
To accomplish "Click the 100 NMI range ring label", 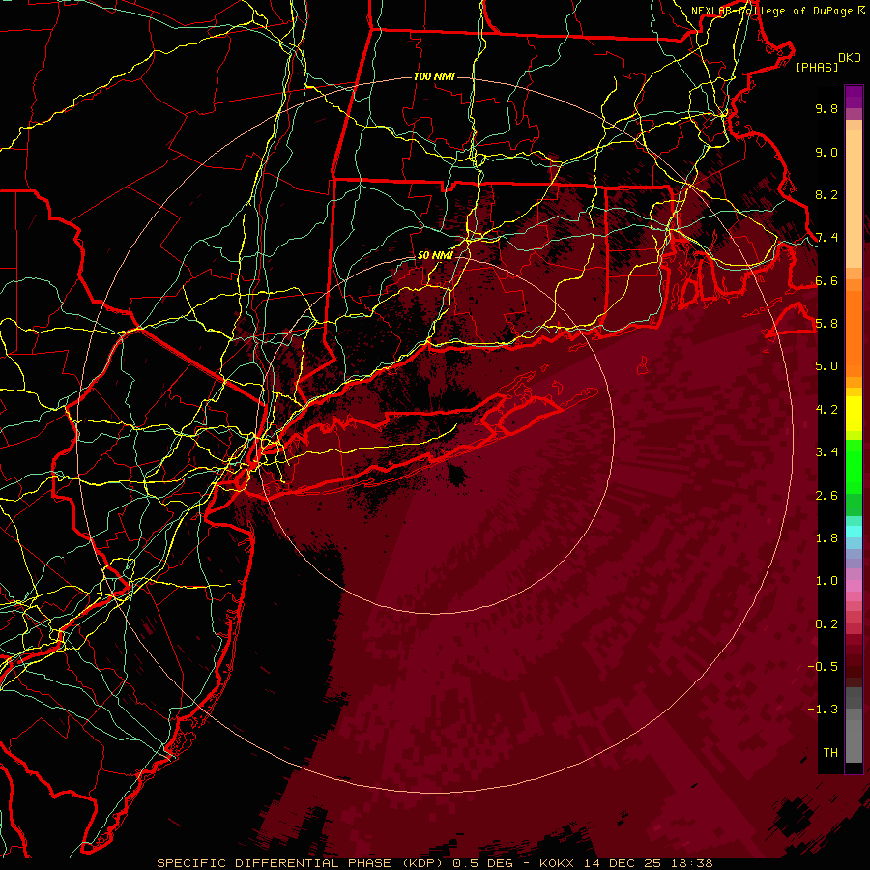I will tap(434, 76).
